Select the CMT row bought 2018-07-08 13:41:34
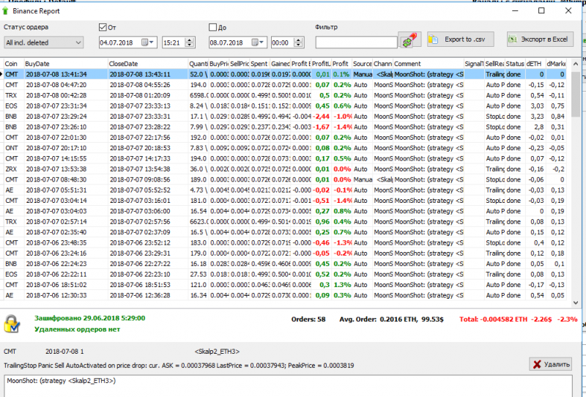586x397 pixels. 285,74
